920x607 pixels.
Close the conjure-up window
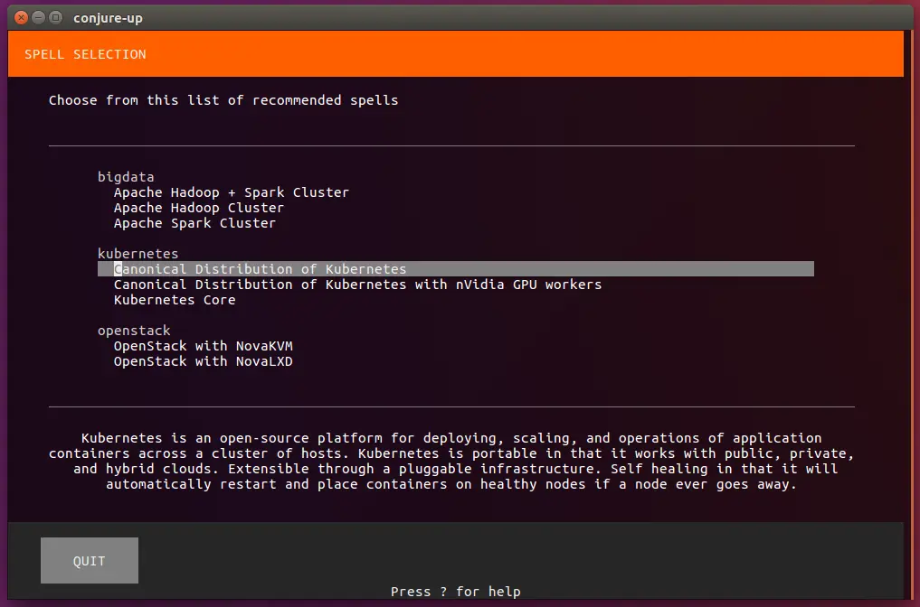[21, 17]
